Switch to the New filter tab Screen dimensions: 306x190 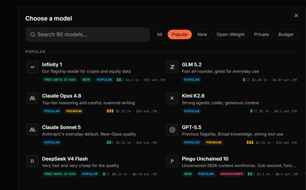(202, 35)
